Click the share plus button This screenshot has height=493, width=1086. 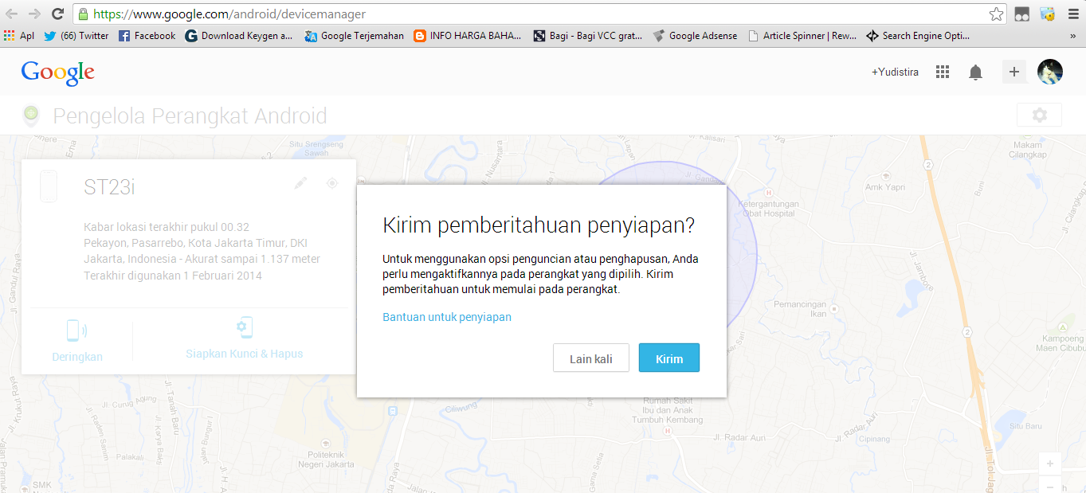pos(1014,72)
